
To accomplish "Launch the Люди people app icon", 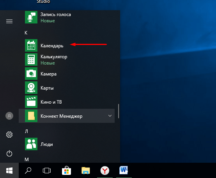I will point(31,144).
